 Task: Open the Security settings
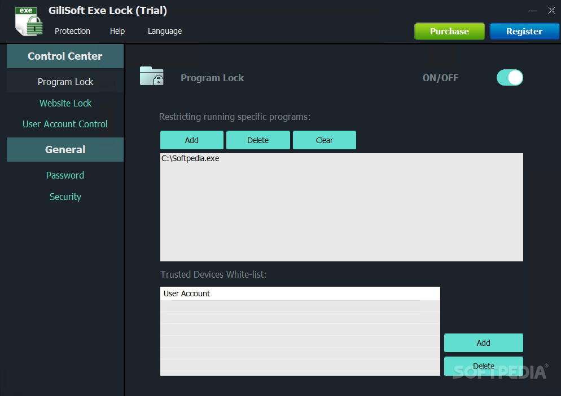[x=65, y=197]
